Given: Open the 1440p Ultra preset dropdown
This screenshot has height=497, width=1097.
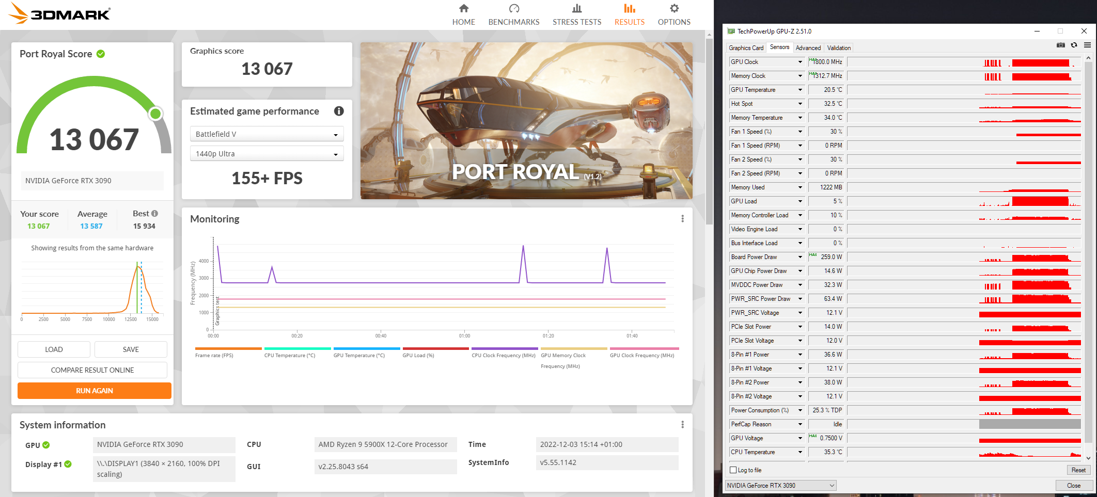Looking at the screenshot, I should pyautogui.click(x=267, y=153).
